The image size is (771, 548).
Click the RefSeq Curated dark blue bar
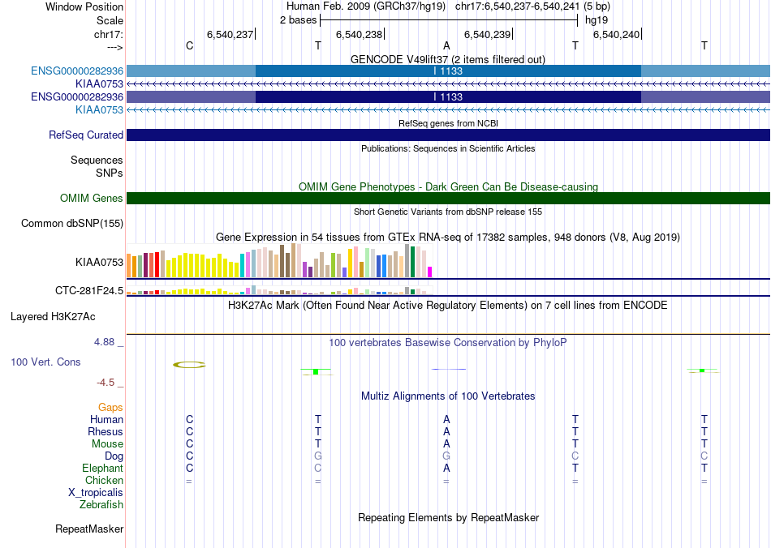[448, 135]
